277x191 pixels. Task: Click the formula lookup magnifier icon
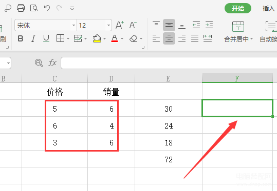[x=39, y=63]
